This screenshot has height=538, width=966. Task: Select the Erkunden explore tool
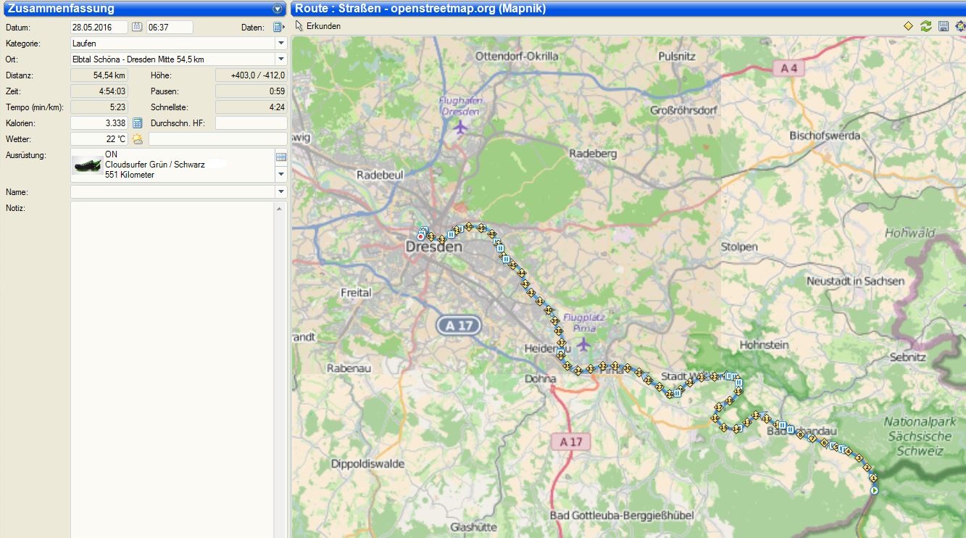pyautogui.click(x=317, y=26)
